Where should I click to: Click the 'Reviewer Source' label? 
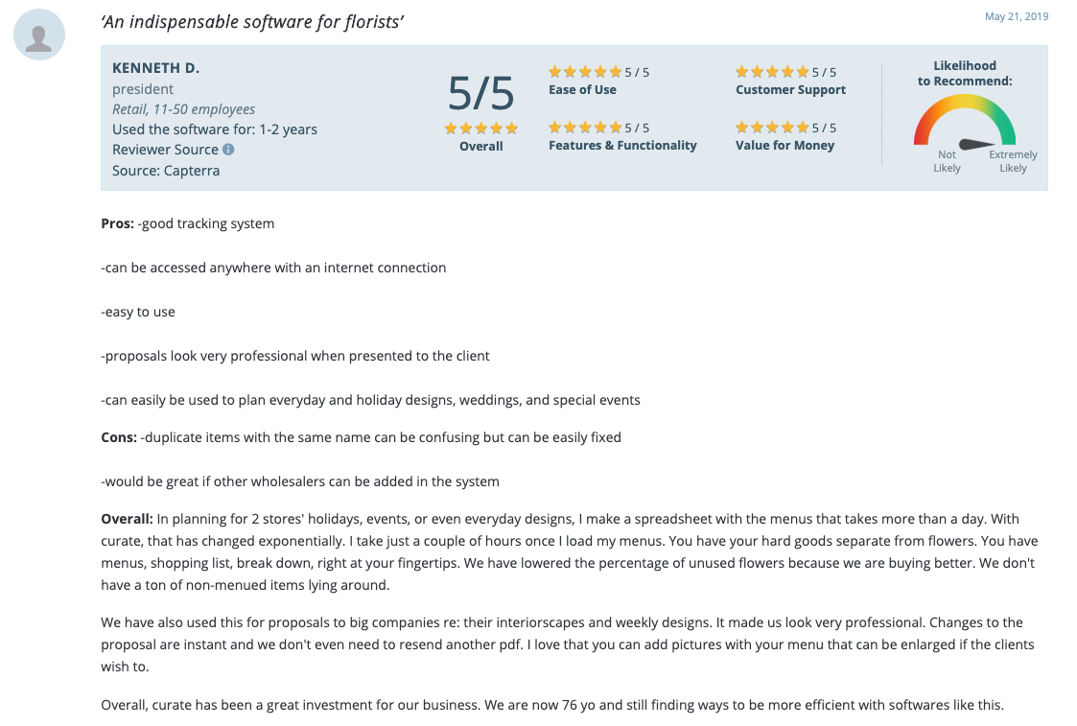click(165, 150)
